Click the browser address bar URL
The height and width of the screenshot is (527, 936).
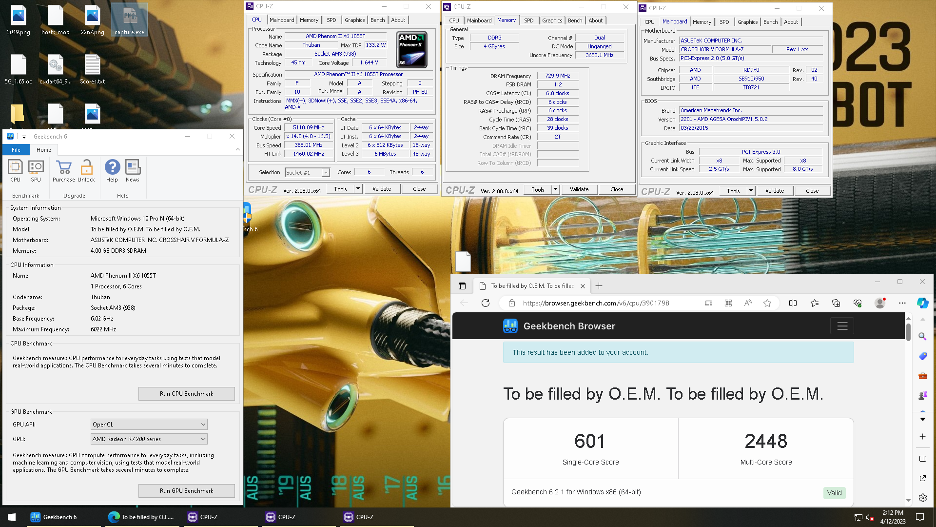tap(596, 303)
